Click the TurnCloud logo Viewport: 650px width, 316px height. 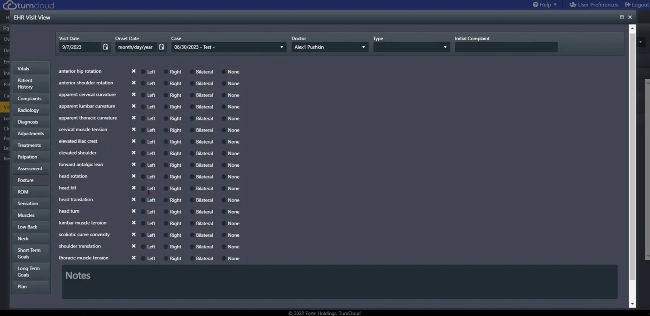[x=29, y=5]
